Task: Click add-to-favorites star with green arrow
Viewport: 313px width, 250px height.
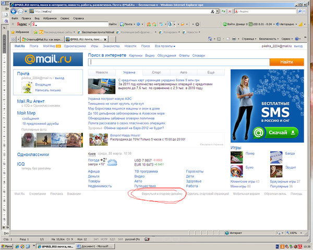Action: [35, 32]
